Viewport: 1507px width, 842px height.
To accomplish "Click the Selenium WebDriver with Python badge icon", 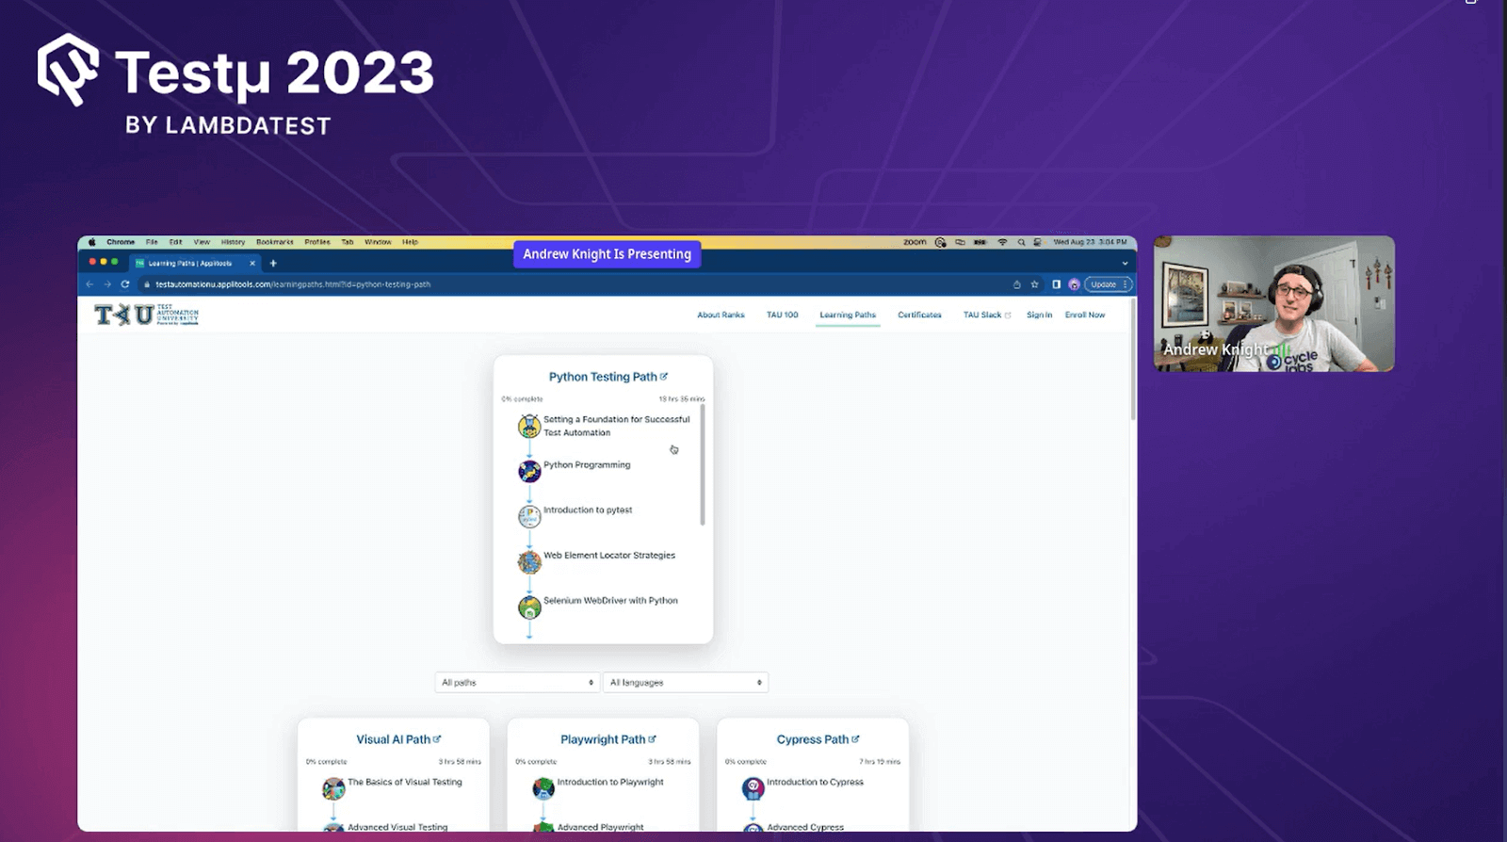I will point(529,607).
